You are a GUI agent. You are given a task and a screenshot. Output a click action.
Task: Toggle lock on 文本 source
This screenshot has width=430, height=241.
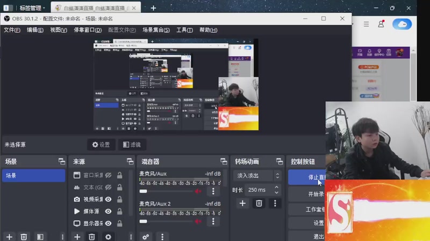tap(119, 187)
